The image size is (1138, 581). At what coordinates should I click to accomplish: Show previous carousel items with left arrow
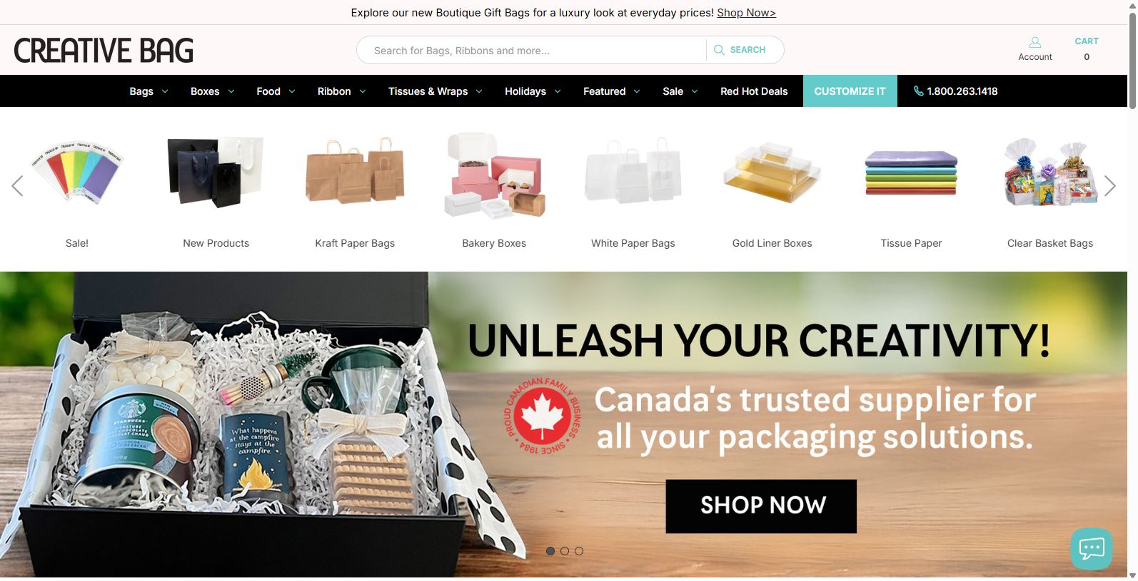(18, 186)
